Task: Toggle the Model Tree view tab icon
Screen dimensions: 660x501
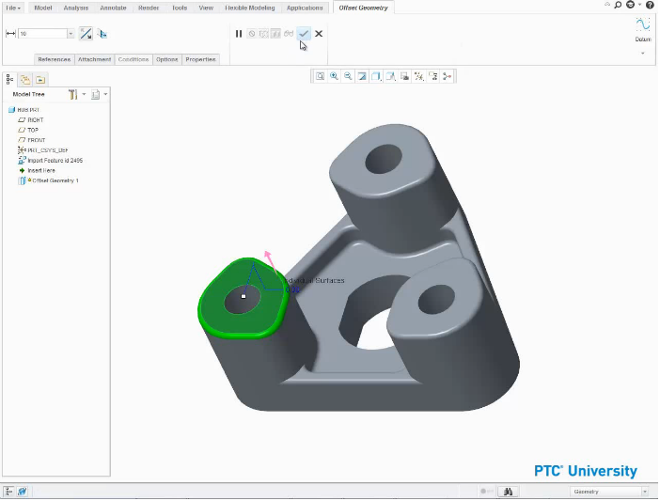Action: click(x=10, y=79)
